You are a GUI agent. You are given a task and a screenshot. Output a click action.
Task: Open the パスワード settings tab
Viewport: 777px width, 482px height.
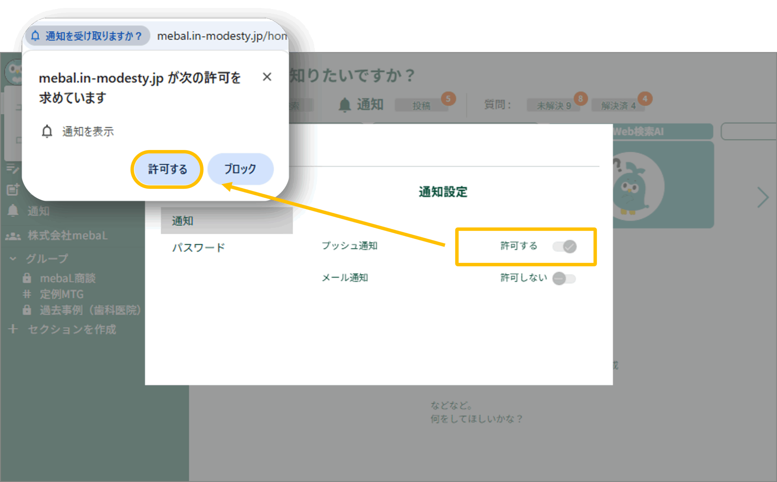click(x=198, y=247)
